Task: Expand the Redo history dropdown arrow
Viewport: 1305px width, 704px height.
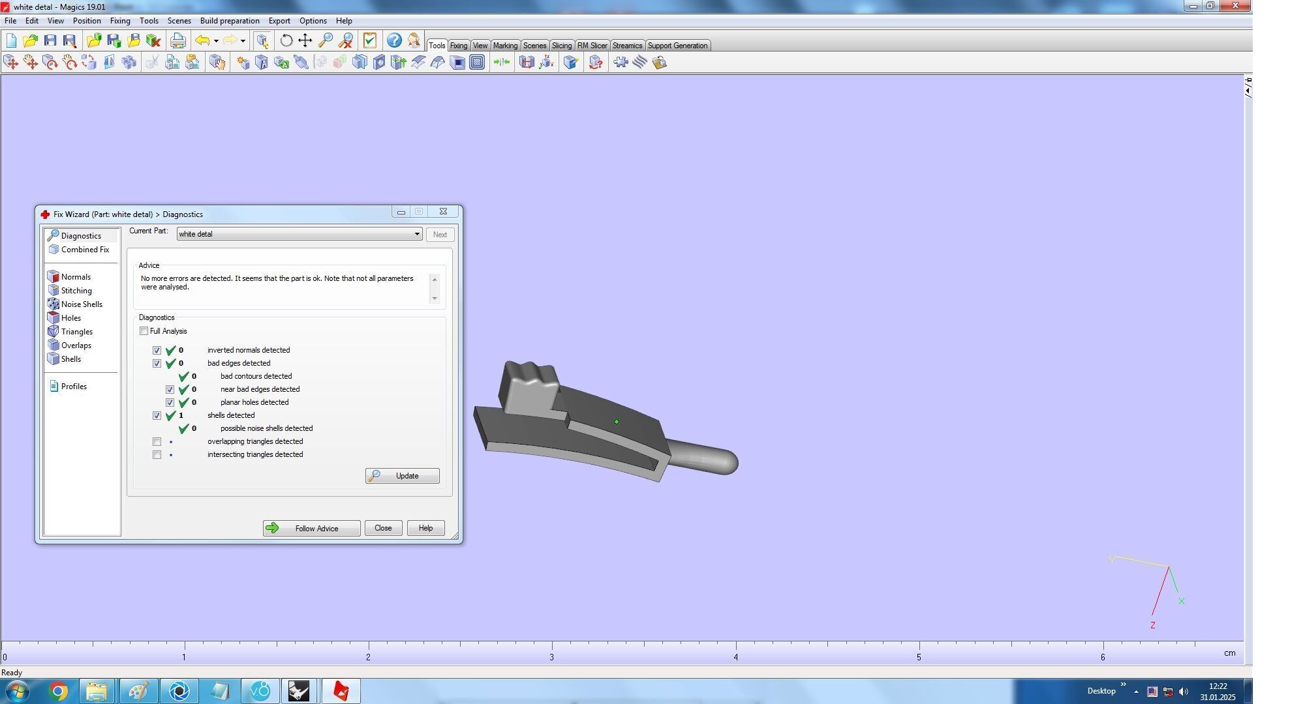Action: coord(243,41)
